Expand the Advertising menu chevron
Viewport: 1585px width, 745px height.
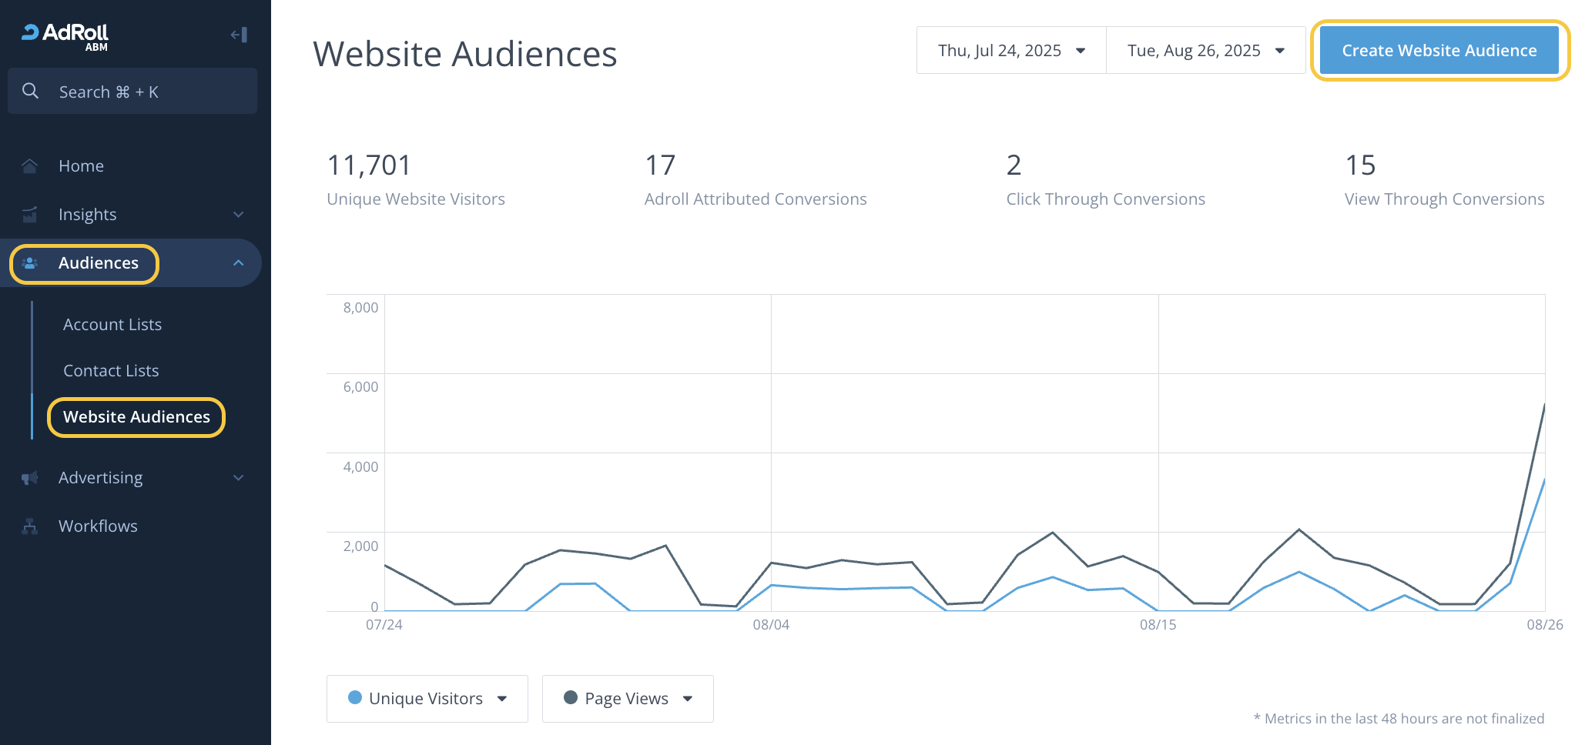click(x=239, y=478)
